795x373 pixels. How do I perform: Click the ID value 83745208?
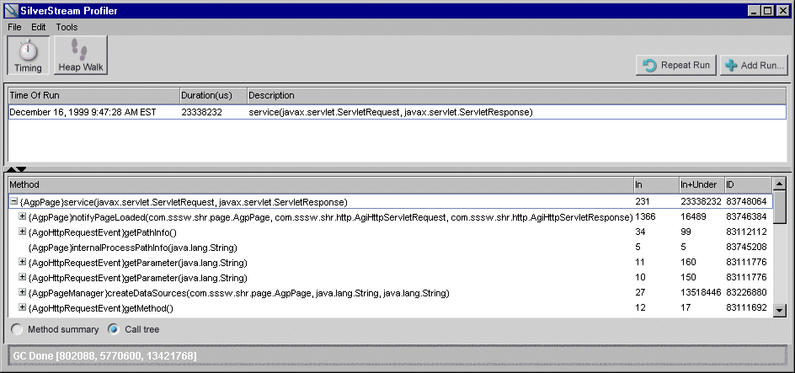[746, 248]
